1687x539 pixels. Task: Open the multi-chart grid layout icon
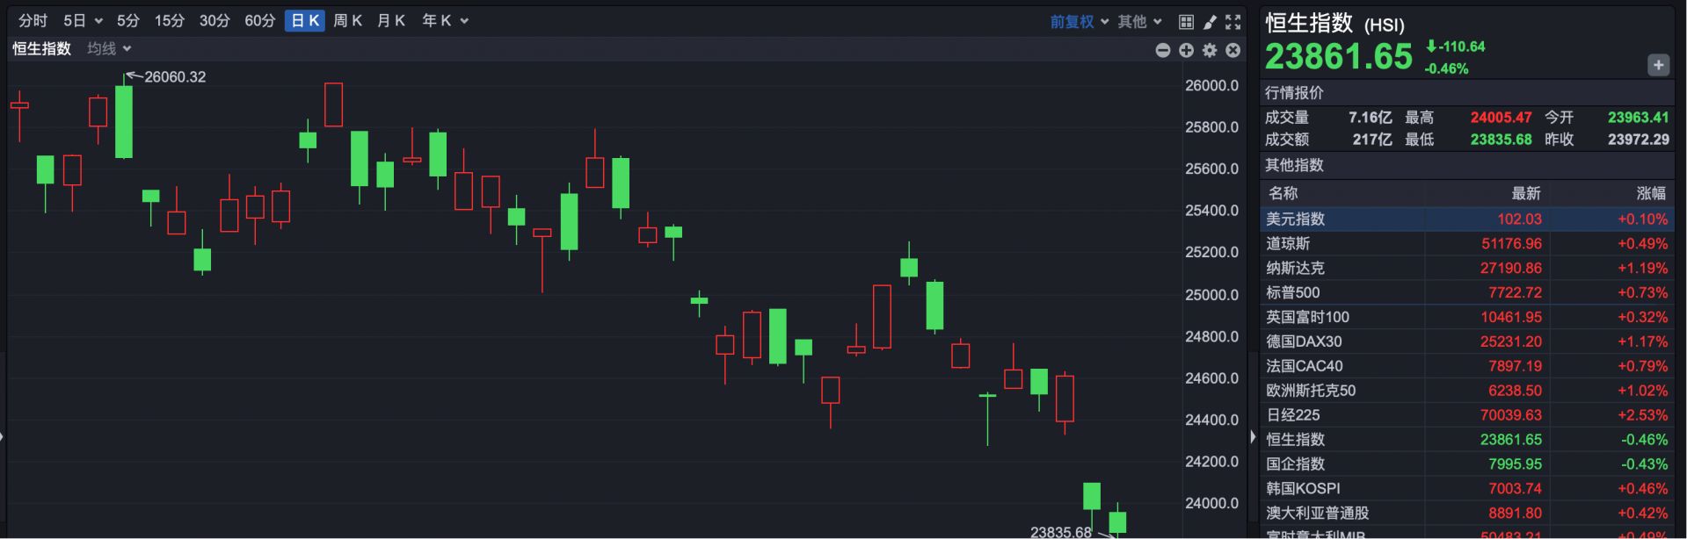click(1186, 21)
